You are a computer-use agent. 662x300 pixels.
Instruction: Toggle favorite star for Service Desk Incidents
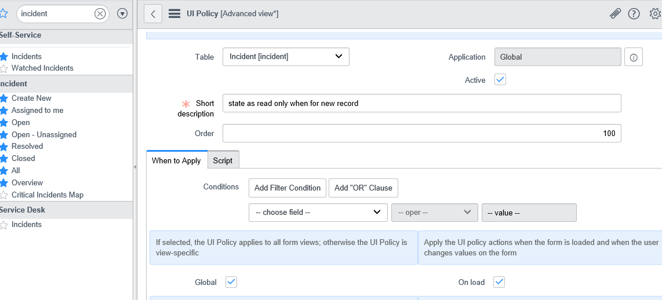4,225
